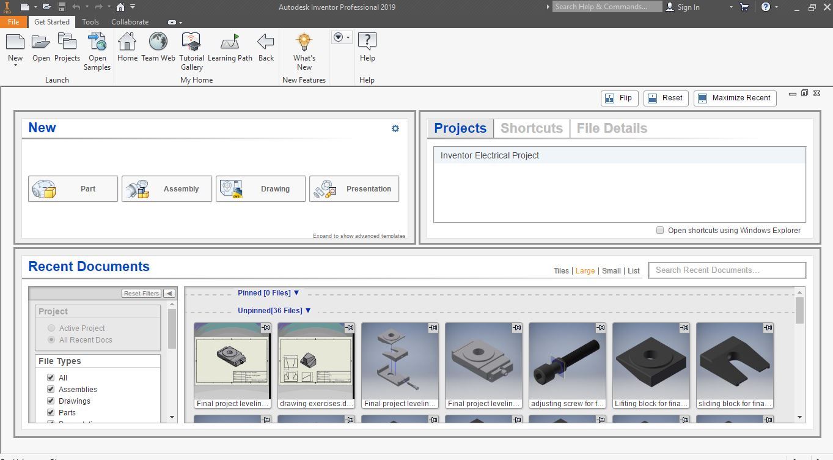Screen dimensions: 833x460
Task: Select the All Recent Docs radio button
Action: point(51,339)
